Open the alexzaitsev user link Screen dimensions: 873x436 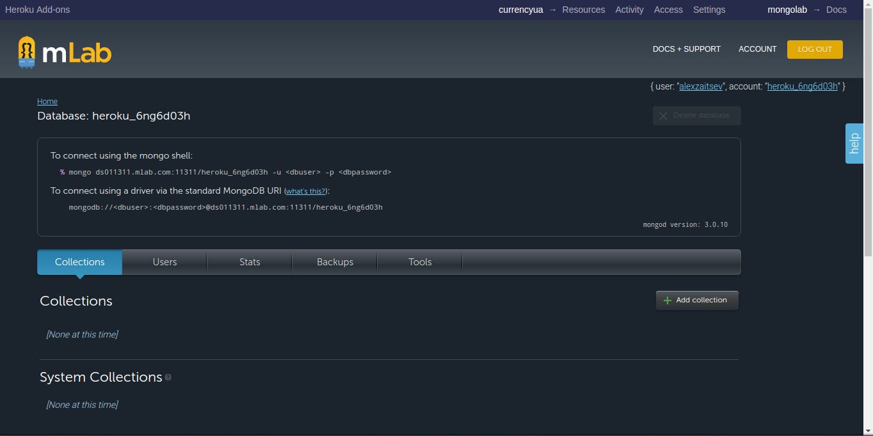point(701,86)
